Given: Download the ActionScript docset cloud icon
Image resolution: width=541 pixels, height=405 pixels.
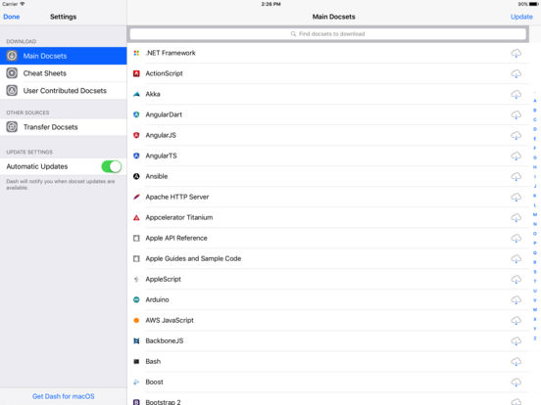Looking at the screenshot, I should tap(516, 73).
